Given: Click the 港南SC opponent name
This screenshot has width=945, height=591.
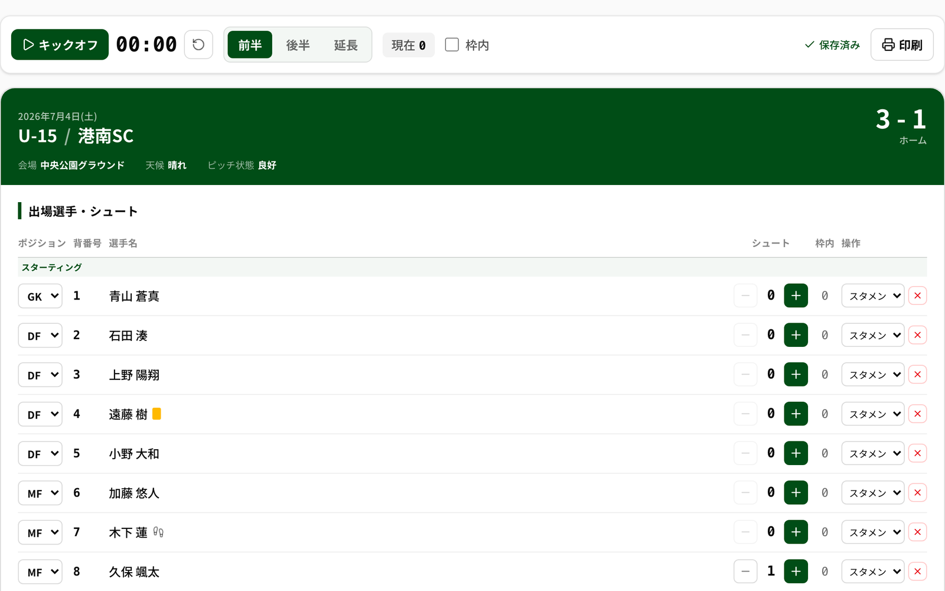Looking at the screenshot, I should [106, 136].
